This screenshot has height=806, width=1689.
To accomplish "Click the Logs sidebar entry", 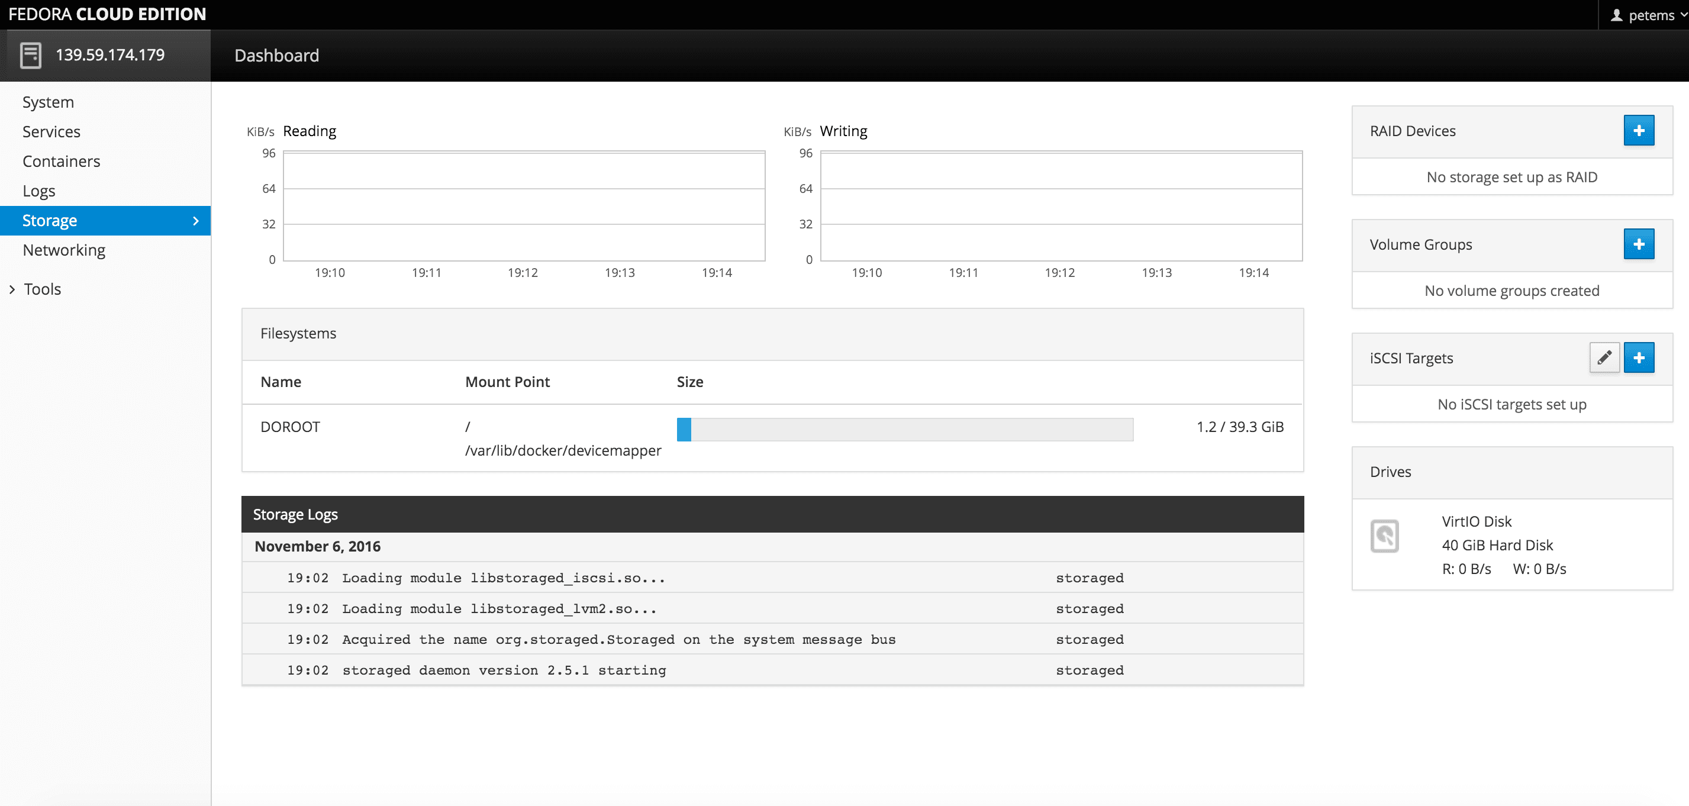I will (x=38, y=190).
